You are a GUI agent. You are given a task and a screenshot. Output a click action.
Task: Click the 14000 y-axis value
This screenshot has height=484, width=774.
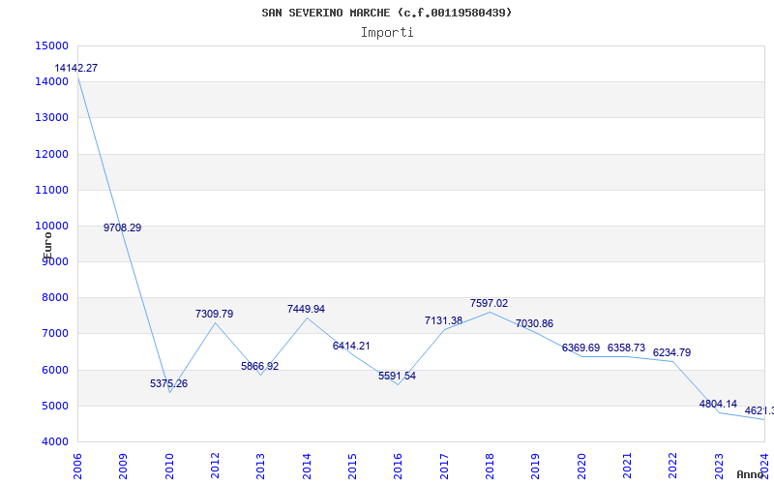52,82
